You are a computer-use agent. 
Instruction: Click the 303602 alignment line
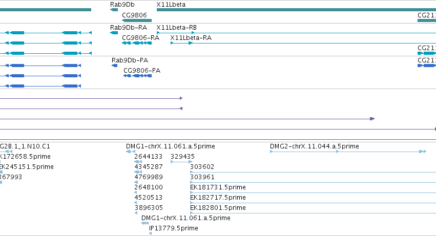313,172
